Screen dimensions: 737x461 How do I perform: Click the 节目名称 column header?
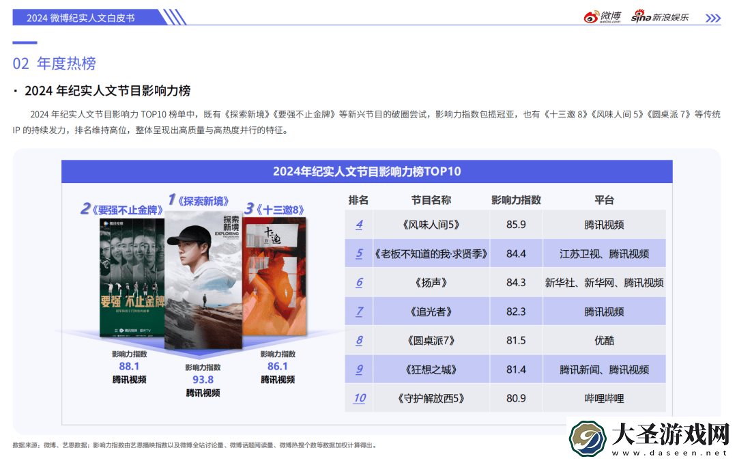coord(431,200)
